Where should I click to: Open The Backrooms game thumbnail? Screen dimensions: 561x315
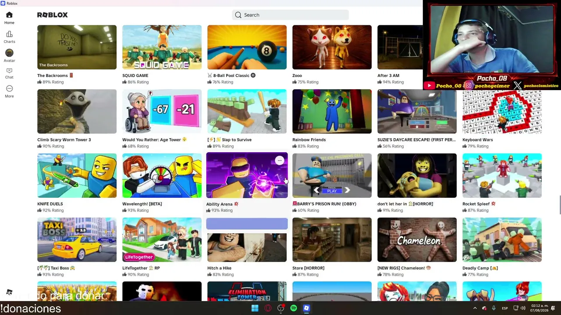coord(77,47)
